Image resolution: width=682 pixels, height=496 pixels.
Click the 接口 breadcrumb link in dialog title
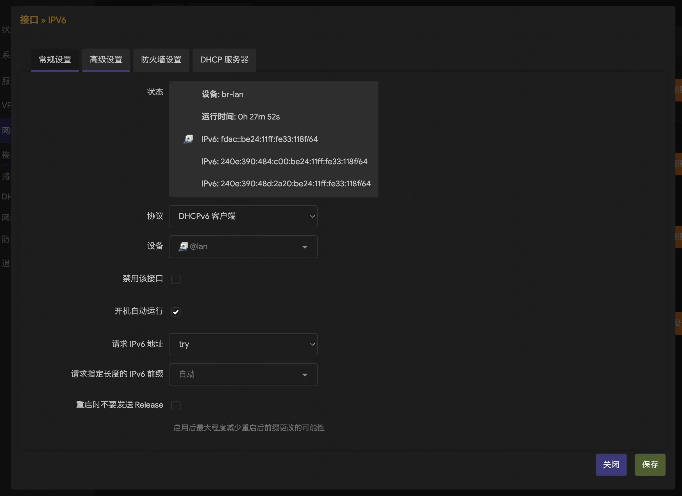[x=28, y=20]
